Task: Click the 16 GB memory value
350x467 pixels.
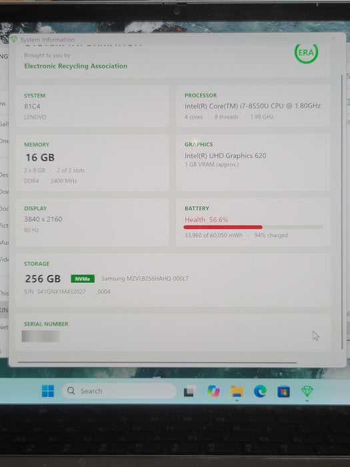Action: (40, 157)
